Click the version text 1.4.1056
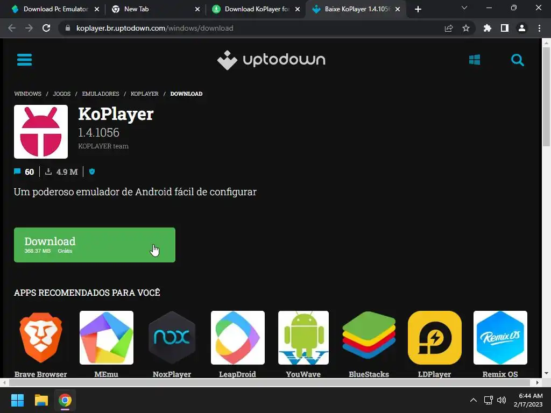This screenshot has width=551, height=413. pos(99,132)
